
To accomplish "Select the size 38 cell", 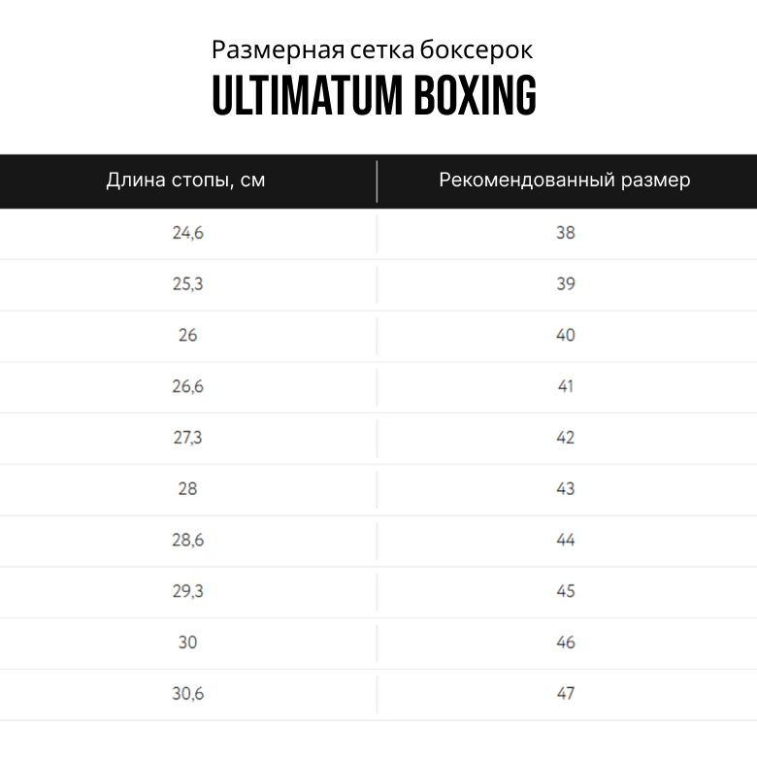I will pos(566,233).
